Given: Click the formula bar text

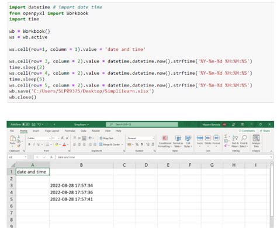Looking at the screenshot, I should click(x=66, y=157).
